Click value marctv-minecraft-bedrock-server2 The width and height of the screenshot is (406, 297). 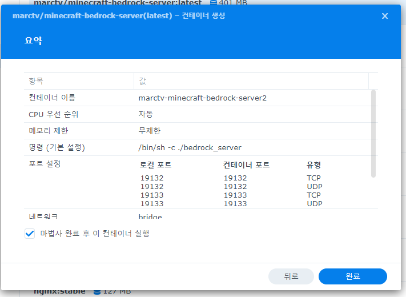pyautogui.click(x=203, y=98)
